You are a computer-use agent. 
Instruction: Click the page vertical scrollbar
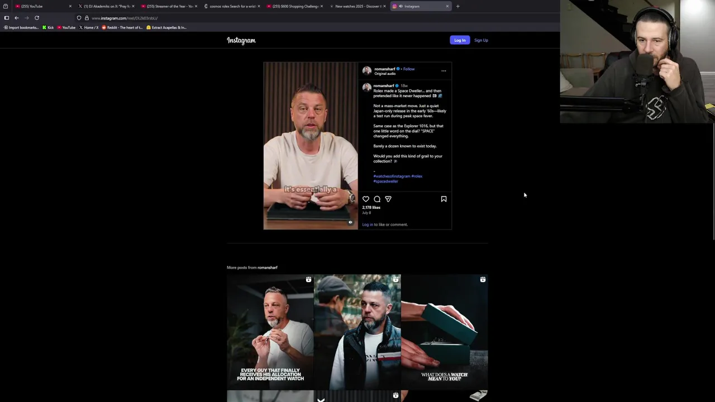point(713,181)
